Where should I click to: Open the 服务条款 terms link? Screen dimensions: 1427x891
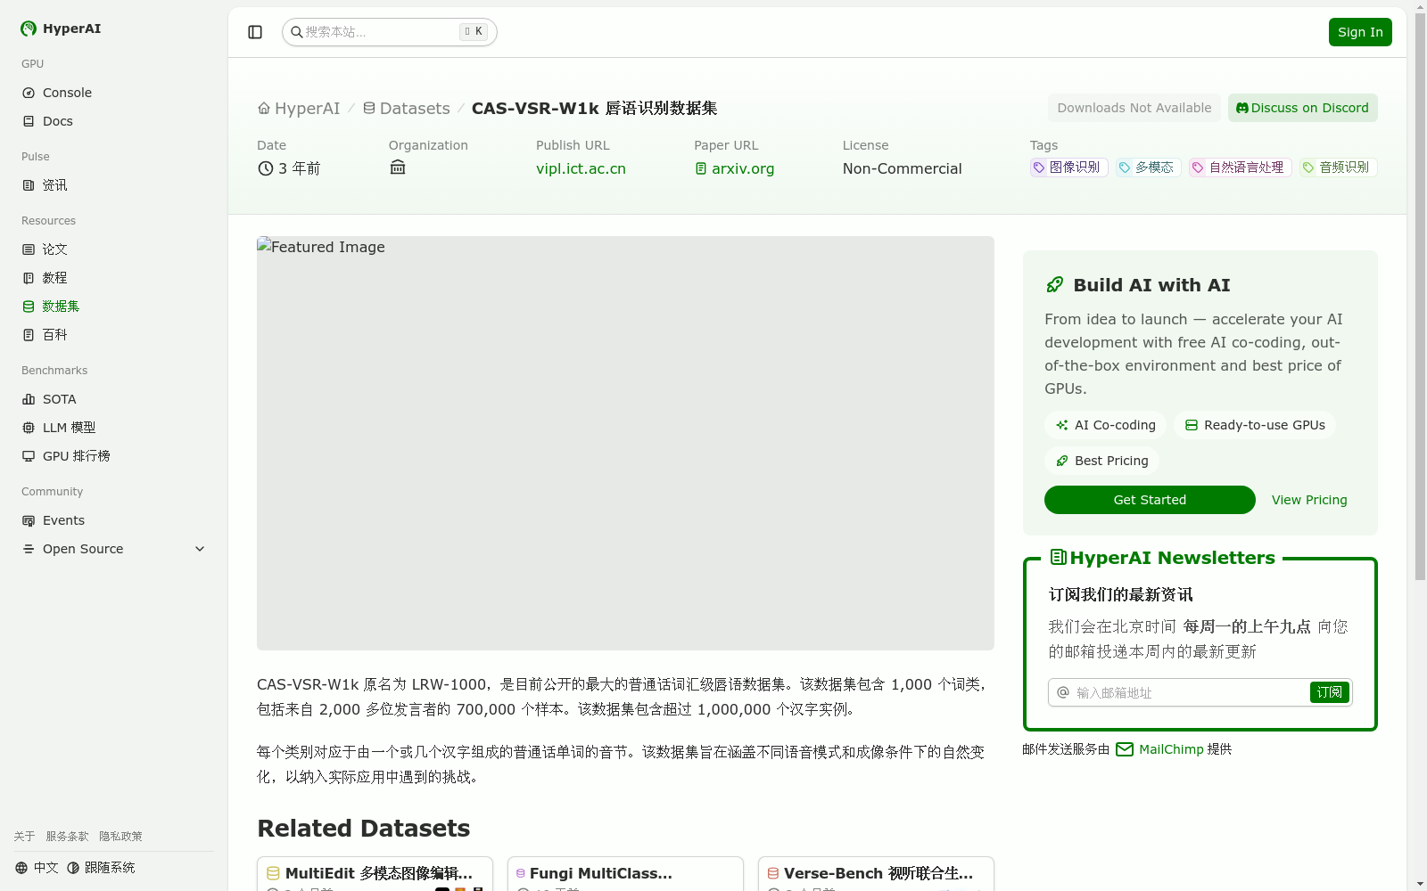point(67,837)
